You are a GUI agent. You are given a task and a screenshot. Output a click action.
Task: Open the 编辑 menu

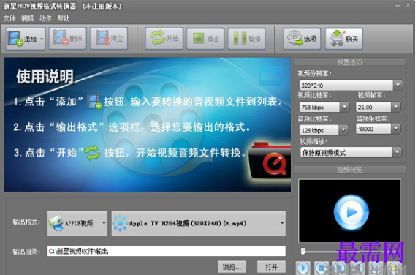click(x=28, y=18)
